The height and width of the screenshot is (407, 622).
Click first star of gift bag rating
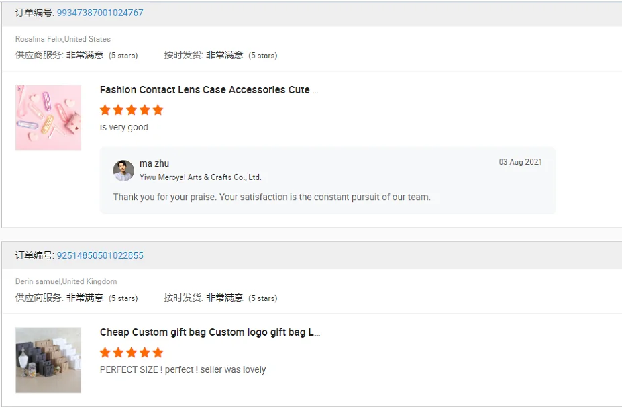point(105,353)
